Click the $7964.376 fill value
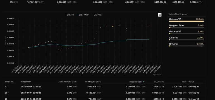 159,86
